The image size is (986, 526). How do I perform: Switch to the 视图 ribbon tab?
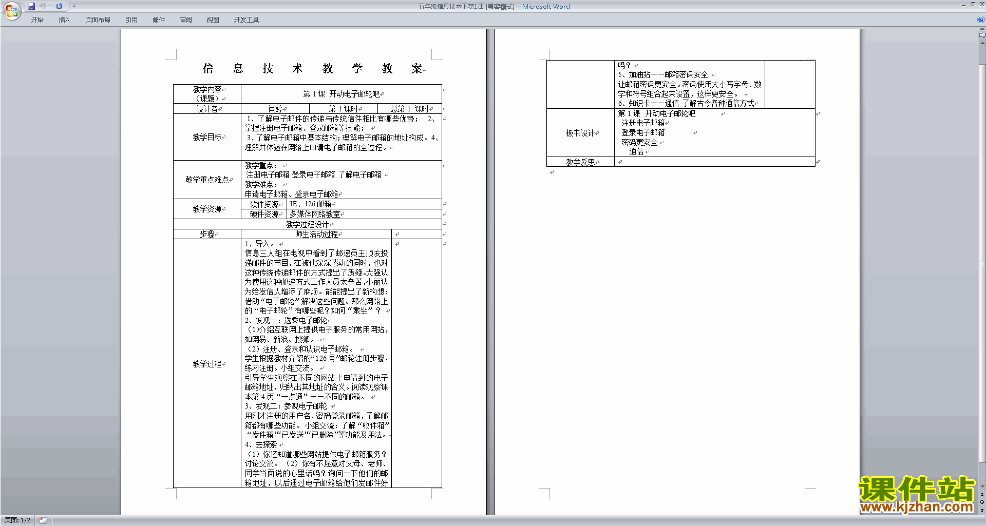point(213,20)
